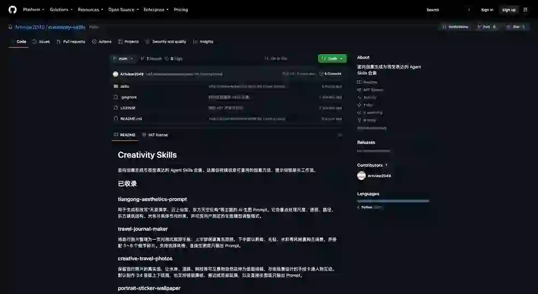Open the GitHub homepage logo
Image resolution: width=538 pixels, height=294 pixels.
pos(13,10)
